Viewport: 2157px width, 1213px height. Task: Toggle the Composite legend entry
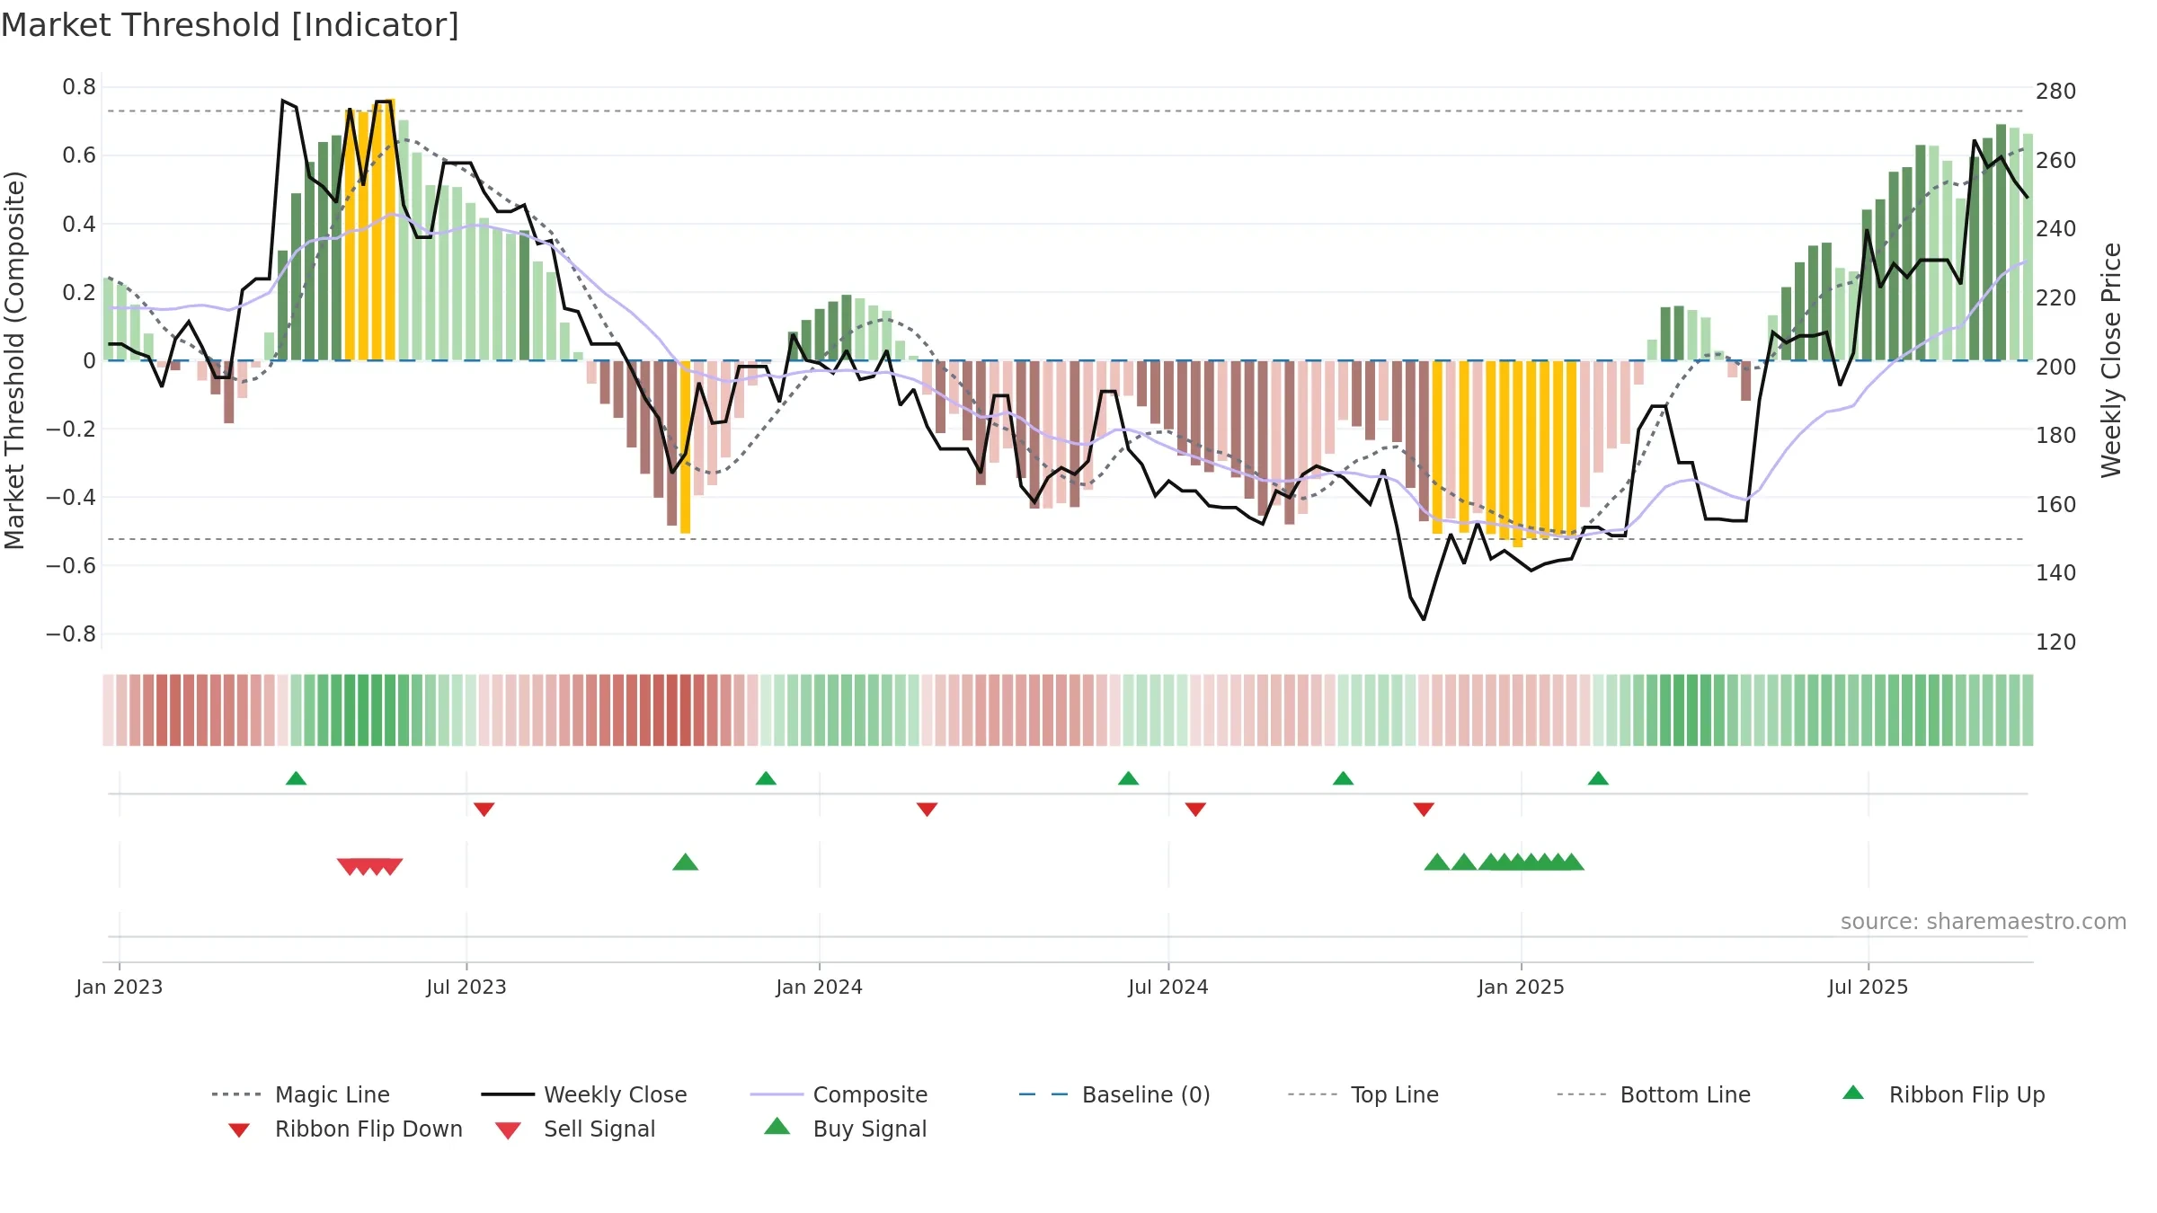(x=839, y=1094)
